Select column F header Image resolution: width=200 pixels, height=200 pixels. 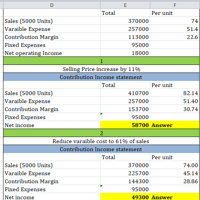pos(175,5)
